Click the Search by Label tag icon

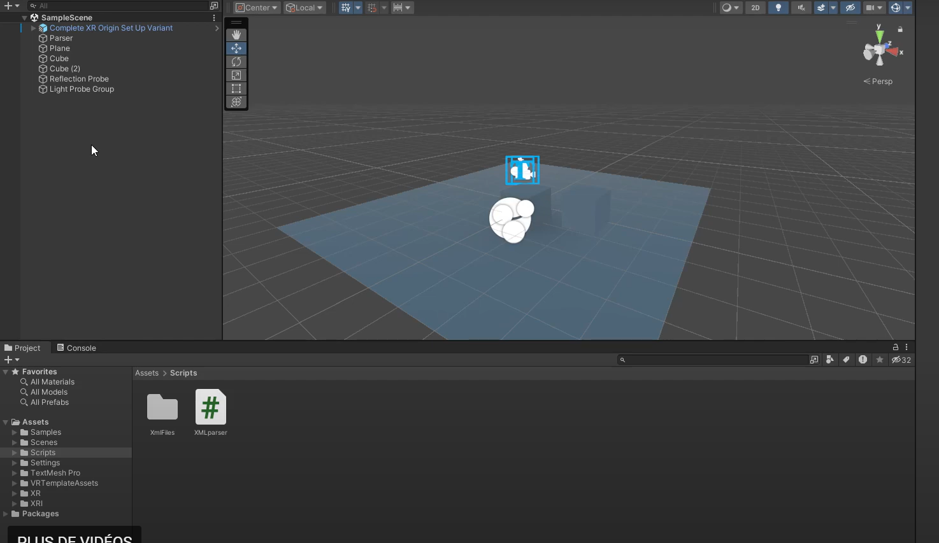[846, 360]
